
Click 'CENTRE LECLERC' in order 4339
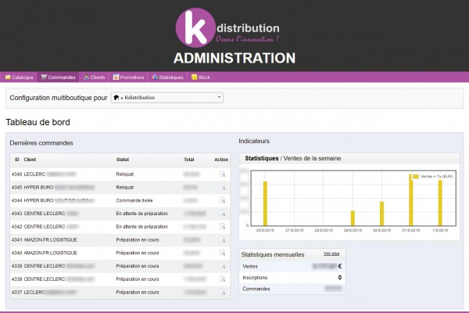pyautogui.click(x=45, y=266)
